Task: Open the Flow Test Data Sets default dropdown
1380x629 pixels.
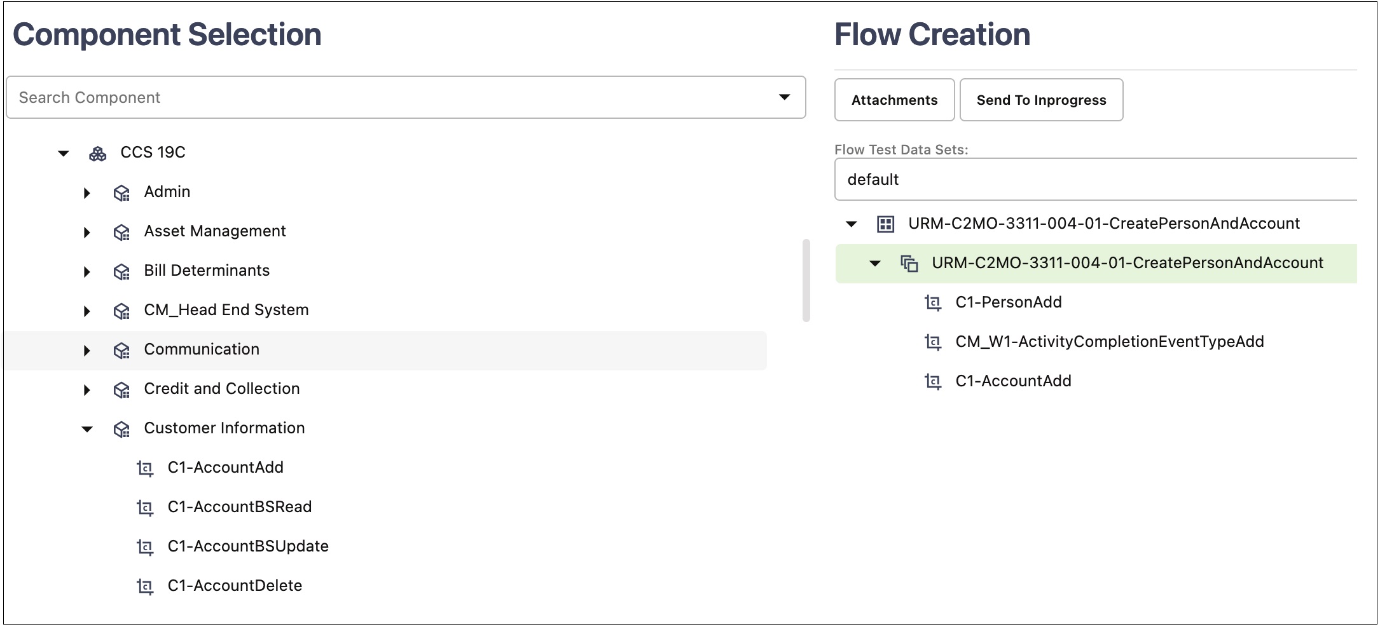Action: point(1096,180)
